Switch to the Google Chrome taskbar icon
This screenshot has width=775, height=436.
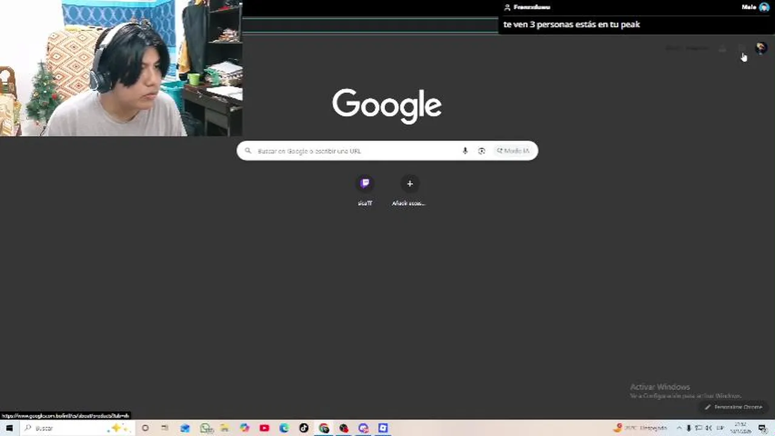[x=324, y=428]
